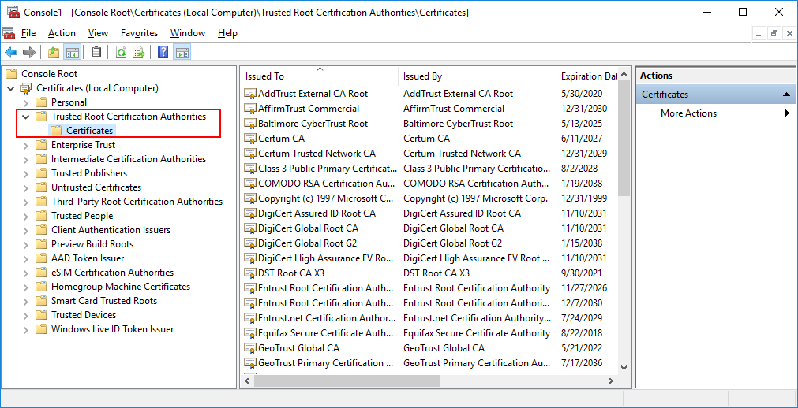798x408 pixels.
Task: Click the horizontal scrollbar thumb in certificate list
Action: pyautogui.click(x=346, y=380)
